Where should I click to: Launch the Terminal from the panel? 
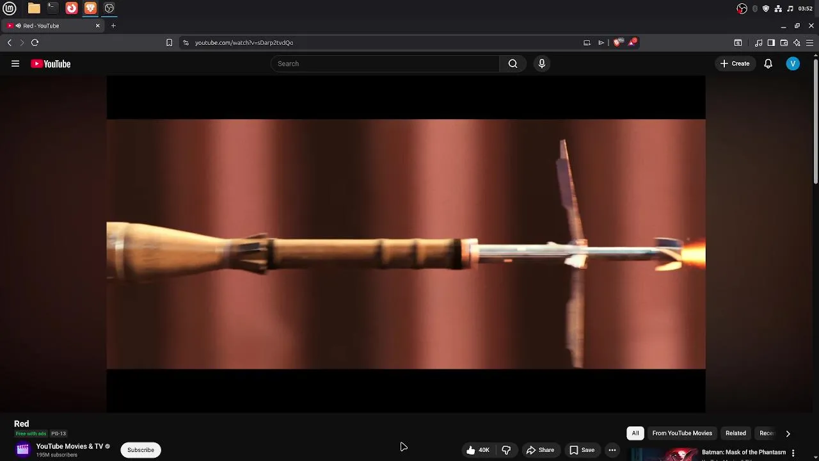click(52, 8)
